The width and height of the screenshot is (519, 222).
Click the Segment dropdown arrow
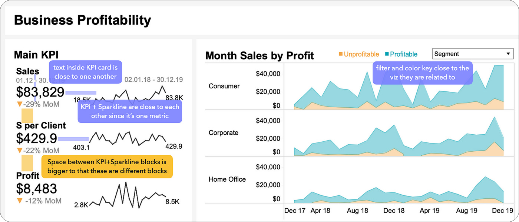pyautogui.click(x=508, y=54)
